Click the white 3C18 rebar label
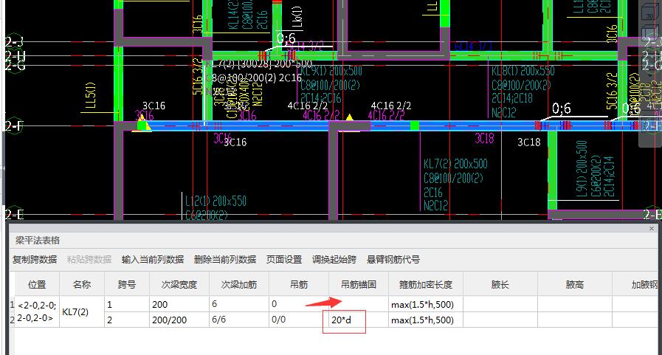Image resolution: width=662 pixels, height=355 pixels. 529,142
